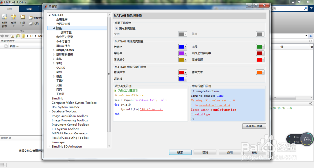
Task: Click the search magnifier in documentation box
Action: tap(306, 8)
